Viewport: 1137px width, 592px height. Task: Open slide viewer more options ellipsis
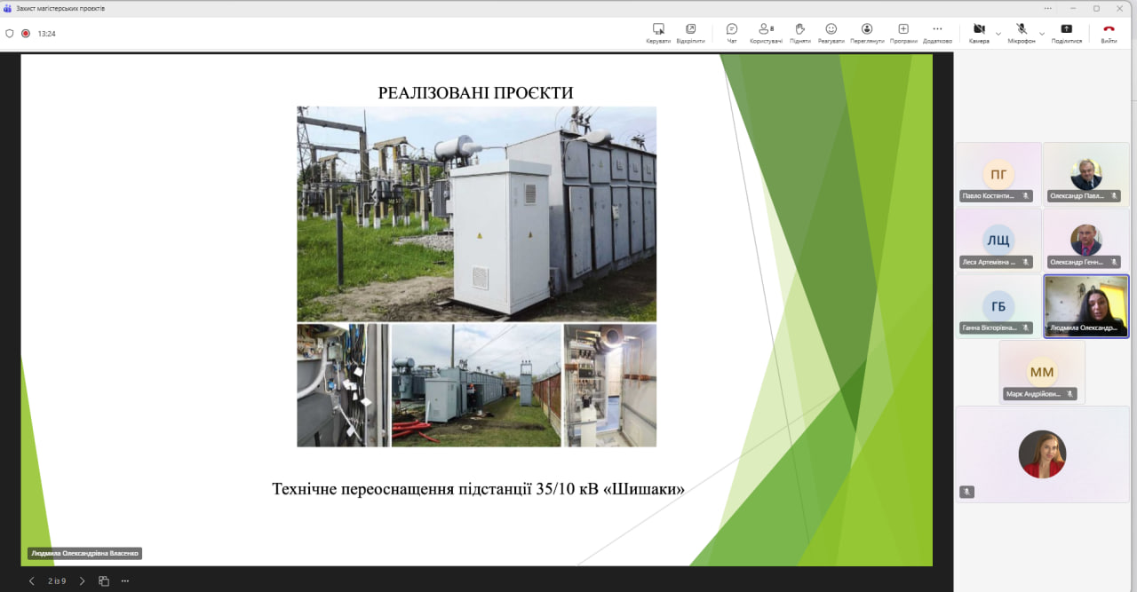(x=125, y=581)
